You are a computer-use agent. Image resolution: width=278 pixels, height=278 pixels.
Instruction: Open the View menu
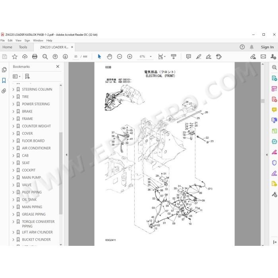point(18,41)
